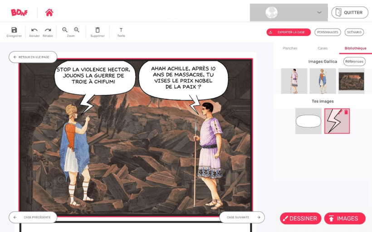Go to home via house icon
This screenshot has width=372, height=232.
click(49, 12)
